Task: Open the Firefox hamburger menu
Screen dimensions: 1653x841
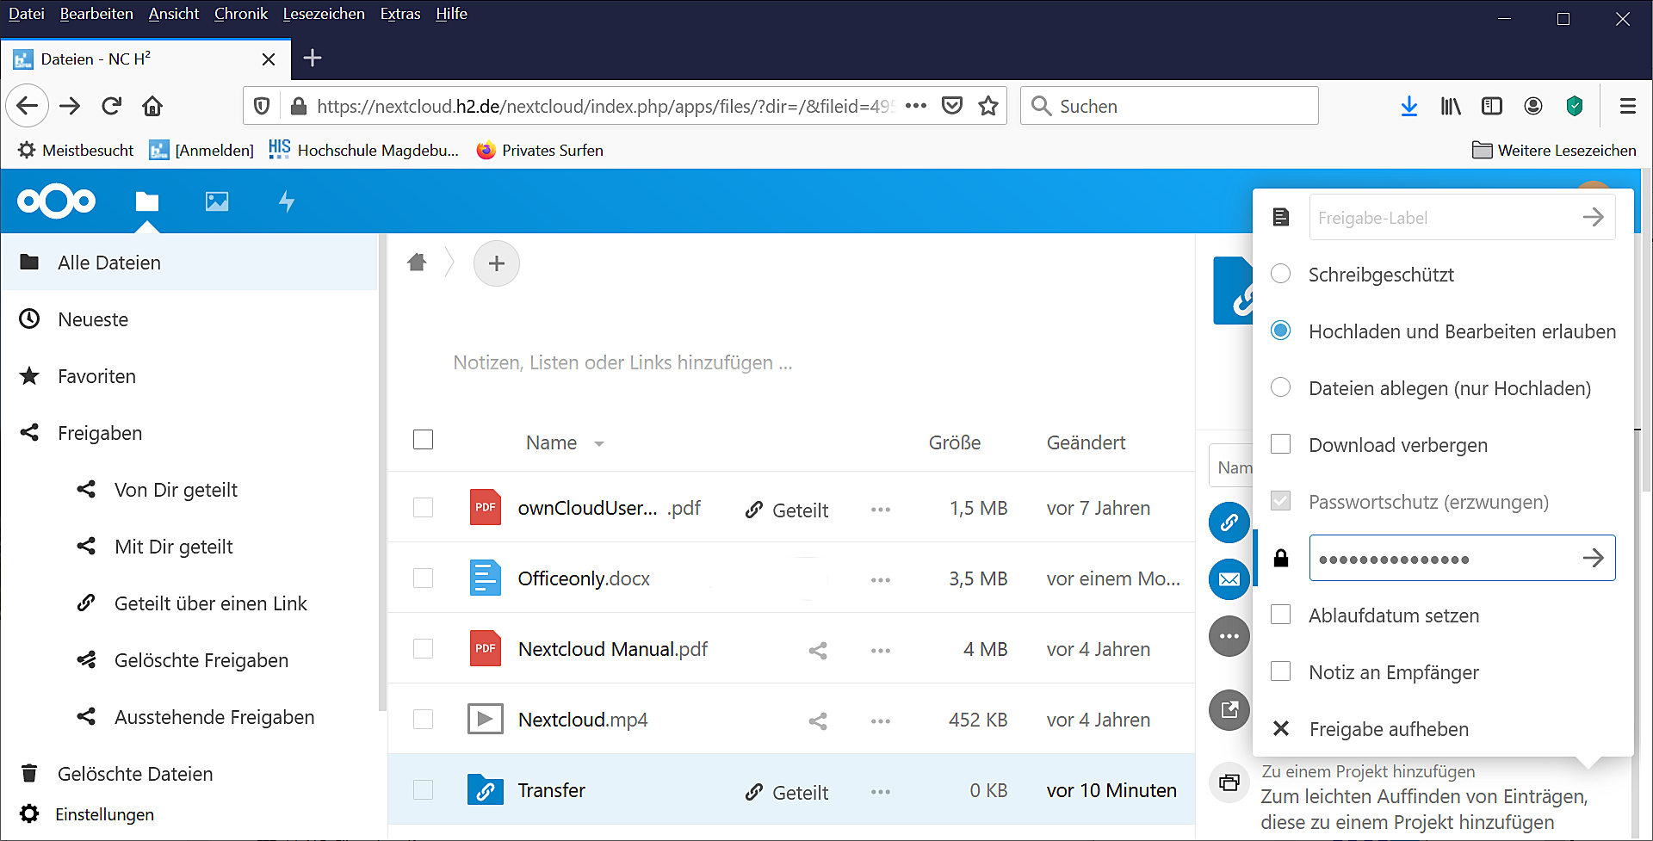Action: tap(1627, 106)
